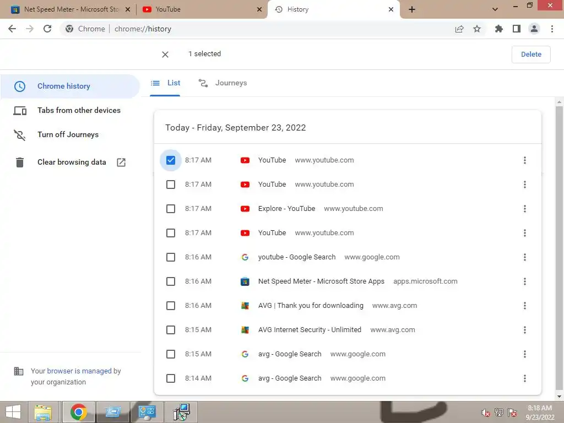Viewport: 564px width, 423px height.
Task: Click Windows Start button
Action: pos(13,412)
